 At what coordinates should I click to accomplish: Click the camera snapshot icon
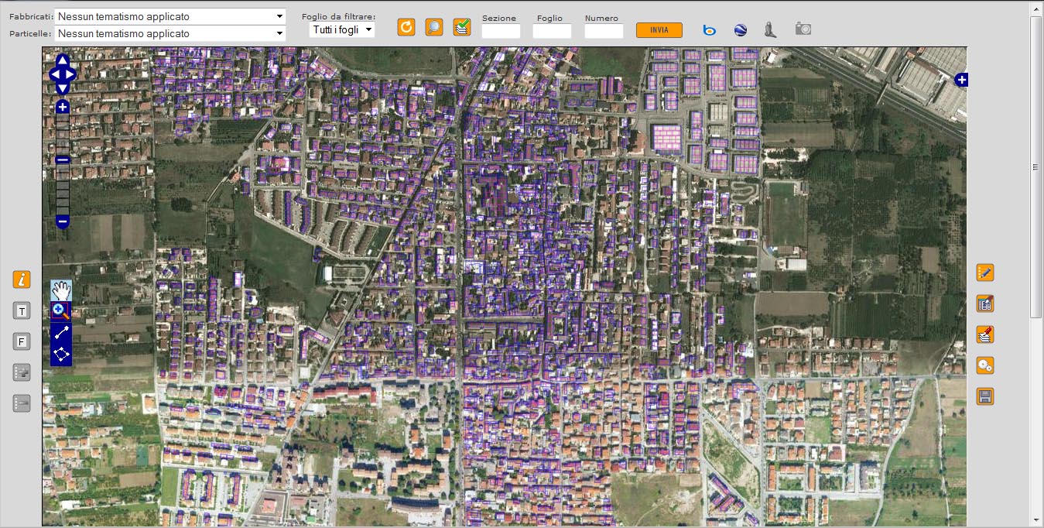click(803, 29)
